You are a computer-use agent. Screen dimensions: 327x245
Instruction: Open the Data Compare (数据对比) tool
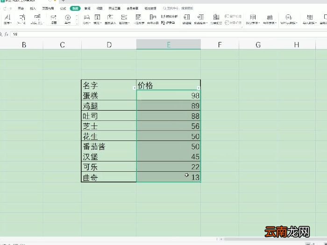37,19
